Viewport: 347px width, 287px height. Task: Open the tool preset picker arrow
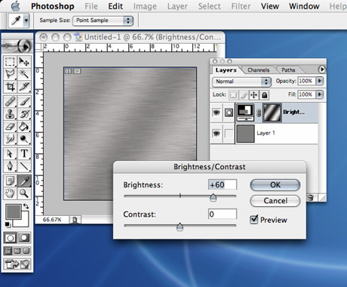coord(26,20)
